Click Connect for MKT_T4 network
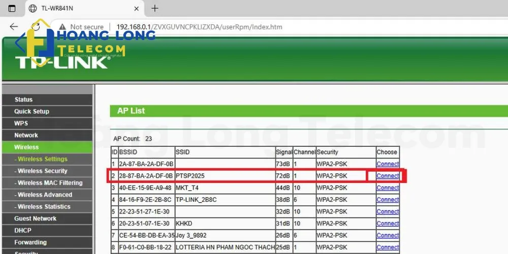Screen dimensions: 508x254 click(388, 187)
